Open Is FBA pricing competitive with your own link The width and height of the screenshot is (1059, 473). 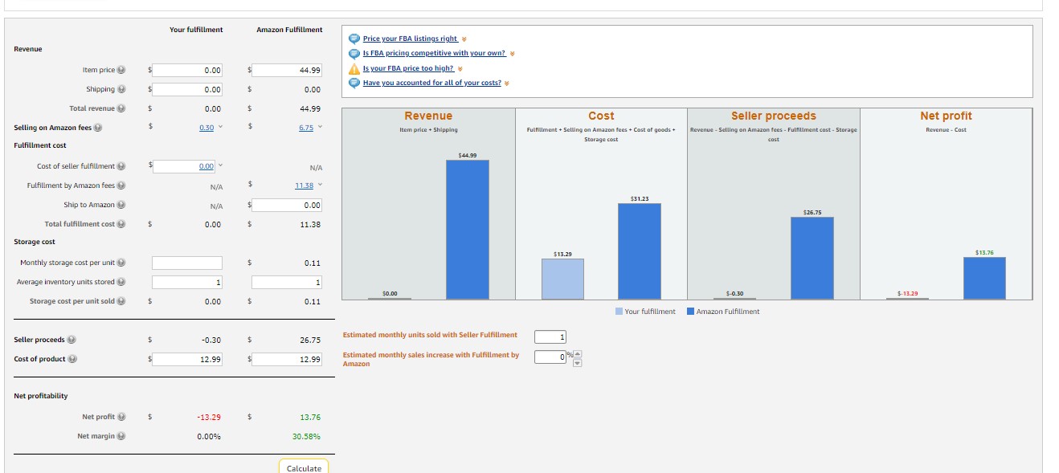click(434, 53)
